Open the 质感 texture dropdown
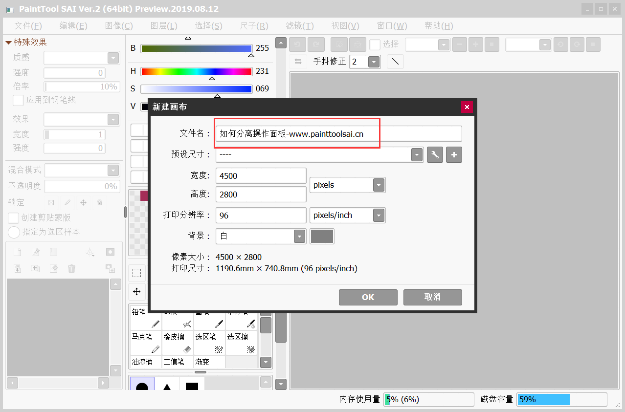 [113, 58]
